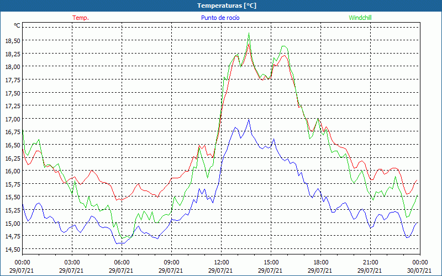Click the 21:00 time axis label
The width and height of the screenshot is (442, 276).
click(370, 263)
